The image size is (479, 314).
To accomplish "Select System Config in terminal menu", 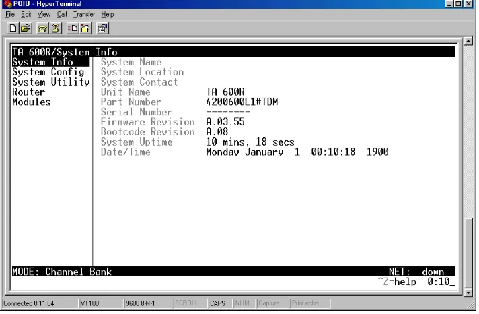I will tap(48, 72).
